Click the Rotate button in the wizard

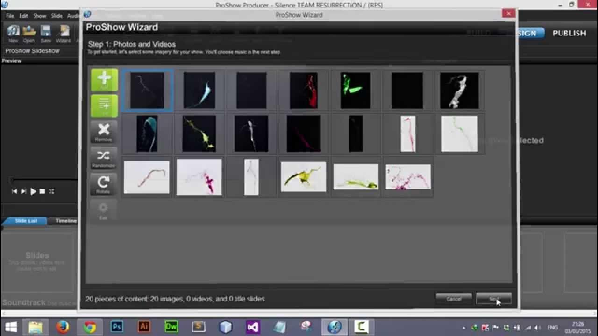pyautogui.click(x=104, y=184)
